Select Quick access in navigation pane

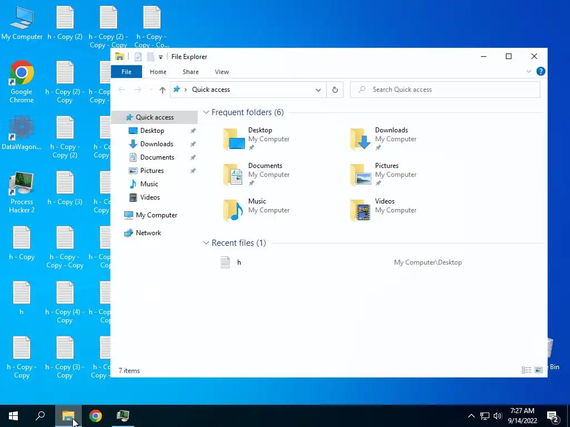[155, 117]
